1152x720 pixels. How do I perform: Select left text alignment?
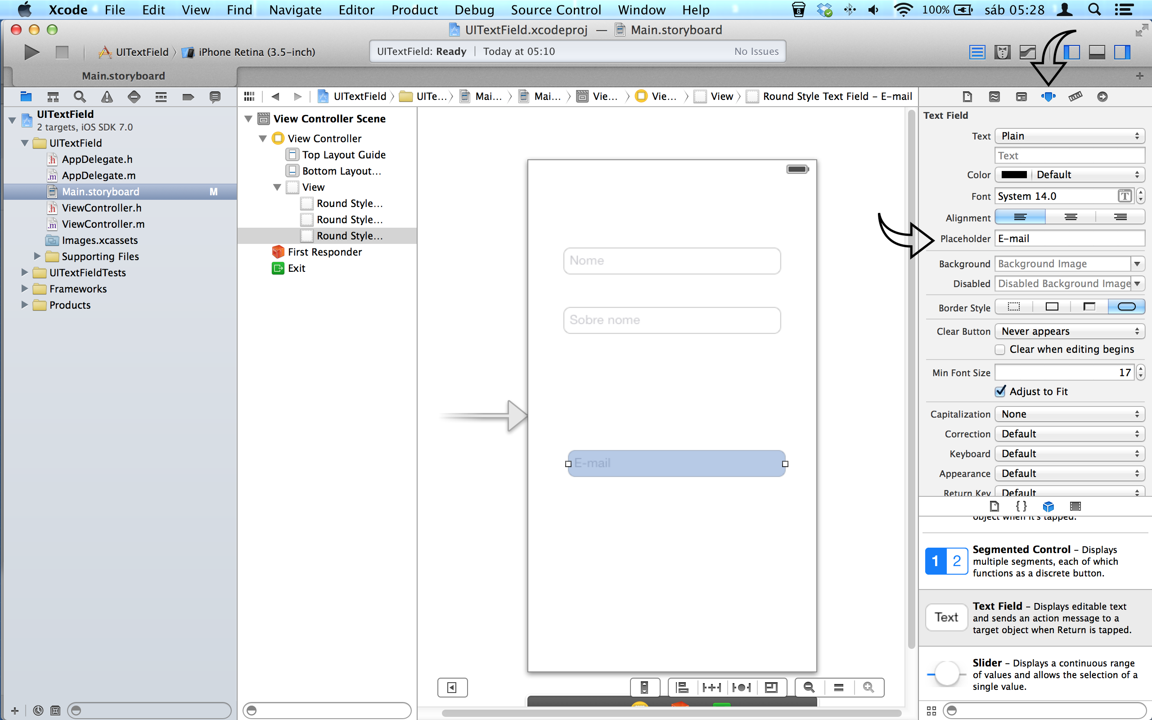pos(1020,217)
